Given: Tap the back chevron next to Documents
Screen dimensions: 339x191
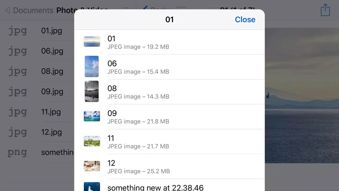Looking at the screenshot, I should pos(7,10).
